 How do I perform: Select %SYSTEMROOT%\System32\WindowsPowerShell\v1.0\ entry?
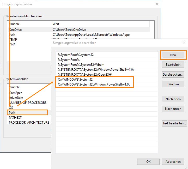click(107, 70)
